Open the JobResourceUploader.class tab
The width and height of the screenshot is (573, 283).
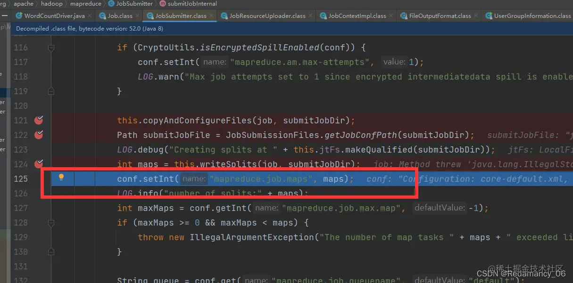click(267, 16)
